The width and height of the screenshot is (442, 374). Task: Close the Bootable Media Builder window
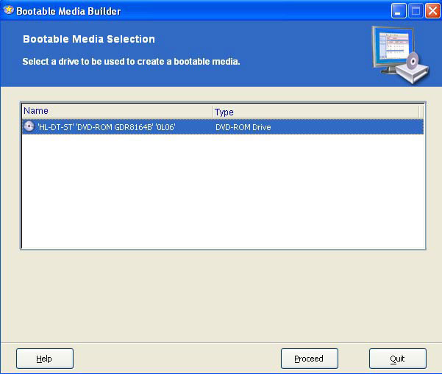pos(432,11)
